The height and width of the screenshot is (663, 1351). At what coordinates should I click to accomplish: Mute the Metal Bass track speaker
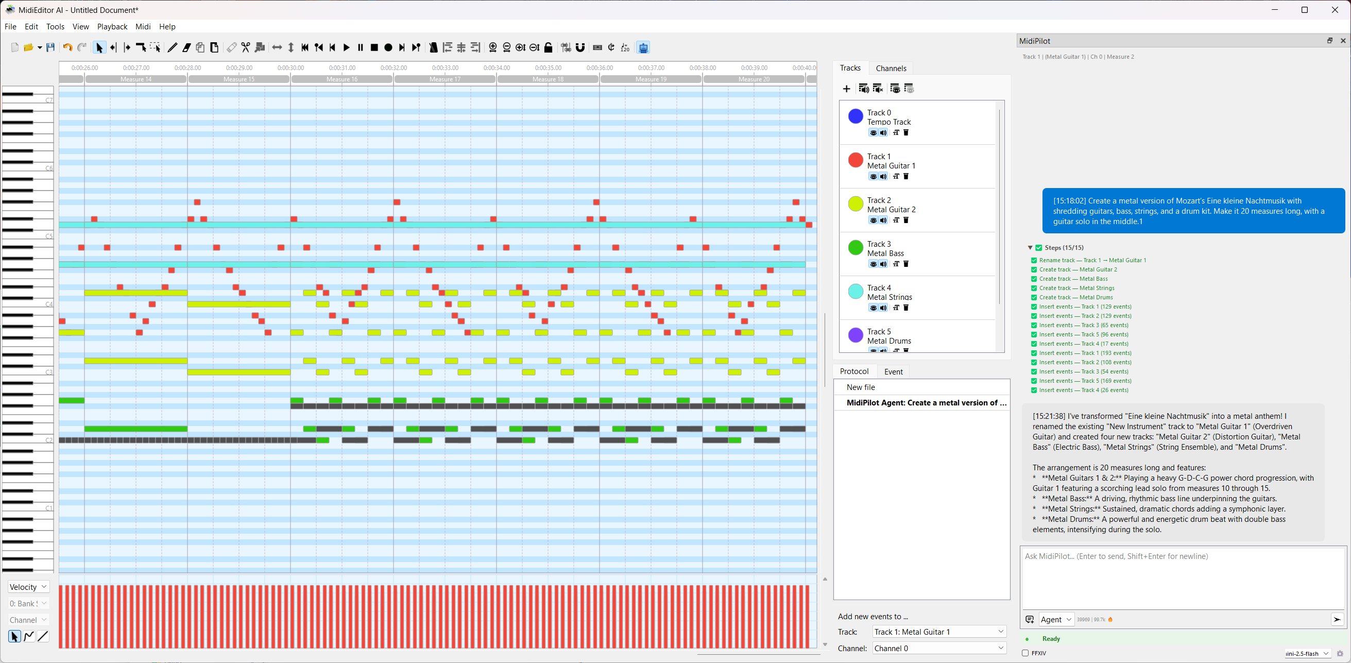[883, 264]
